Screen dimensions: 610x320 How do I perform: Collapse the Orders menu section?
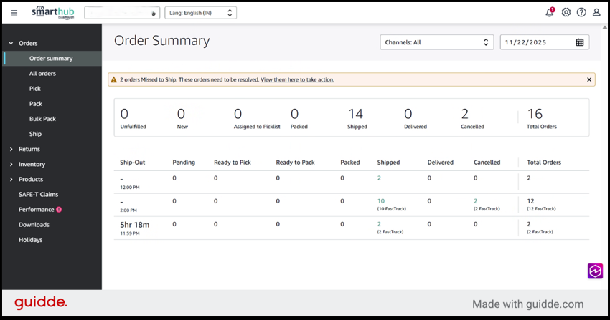(27, 43)
